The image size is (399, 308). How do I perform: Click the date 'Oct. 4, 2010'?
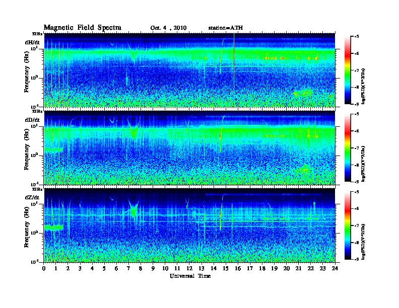(x=168, y=28)
